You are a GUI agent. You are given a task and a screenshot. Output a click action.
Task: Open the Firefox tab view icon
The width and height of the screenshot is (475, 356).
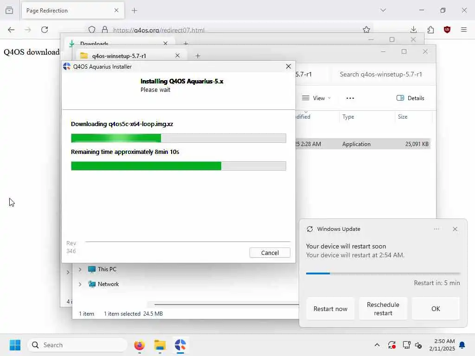[9, 10]
